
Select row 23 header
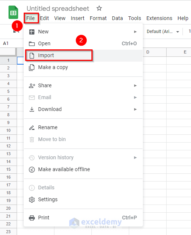(x=9, y=232)
